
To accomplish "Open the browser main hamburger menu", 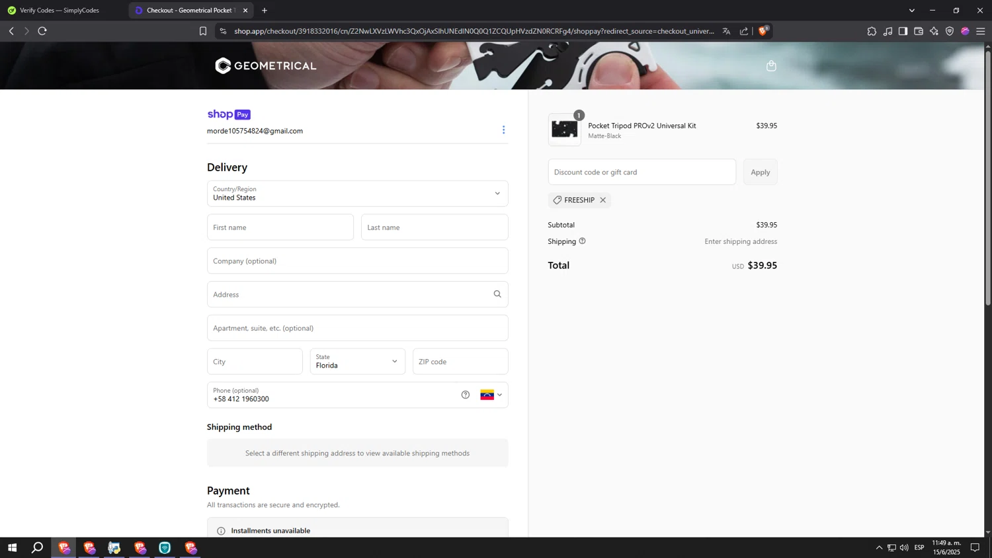I will pyautogui.click(x=981, y=31).
